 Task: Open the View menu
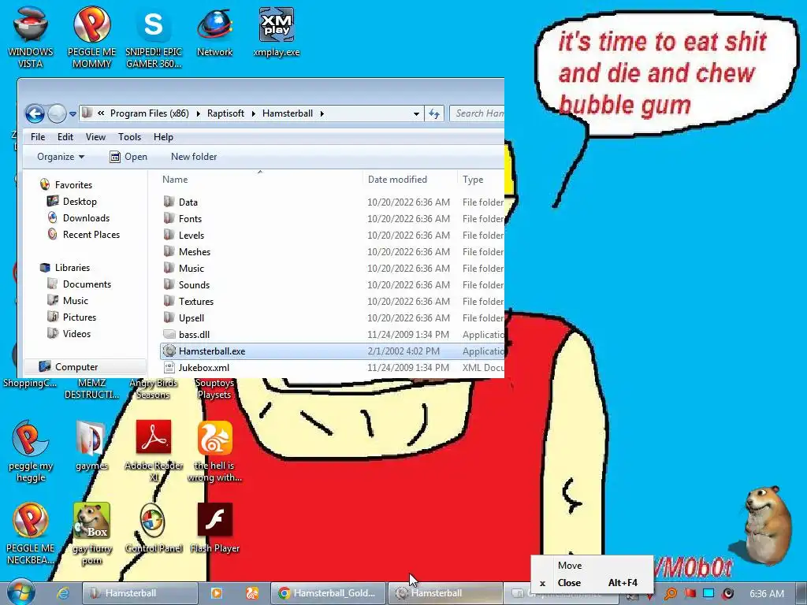(95, 137)
